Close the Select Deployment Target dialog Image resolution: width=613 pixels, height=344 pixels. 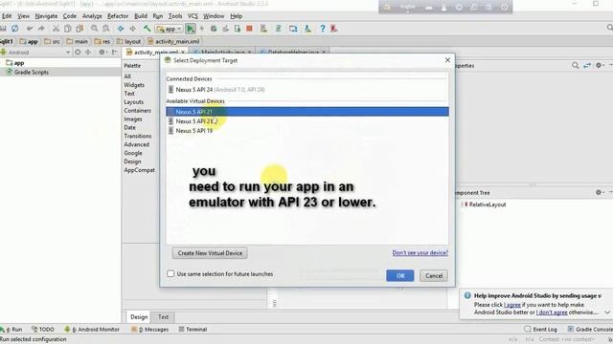[x=447, y=60]
